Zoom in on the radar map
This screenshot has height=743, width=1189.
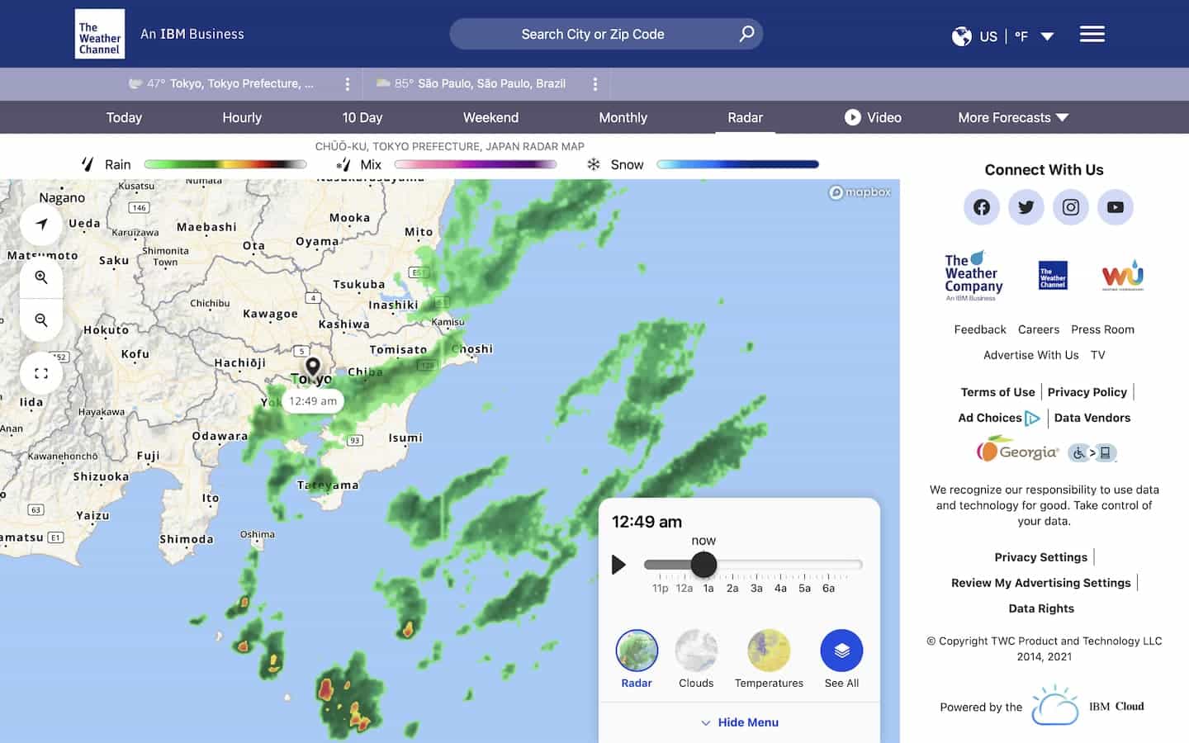41,277
